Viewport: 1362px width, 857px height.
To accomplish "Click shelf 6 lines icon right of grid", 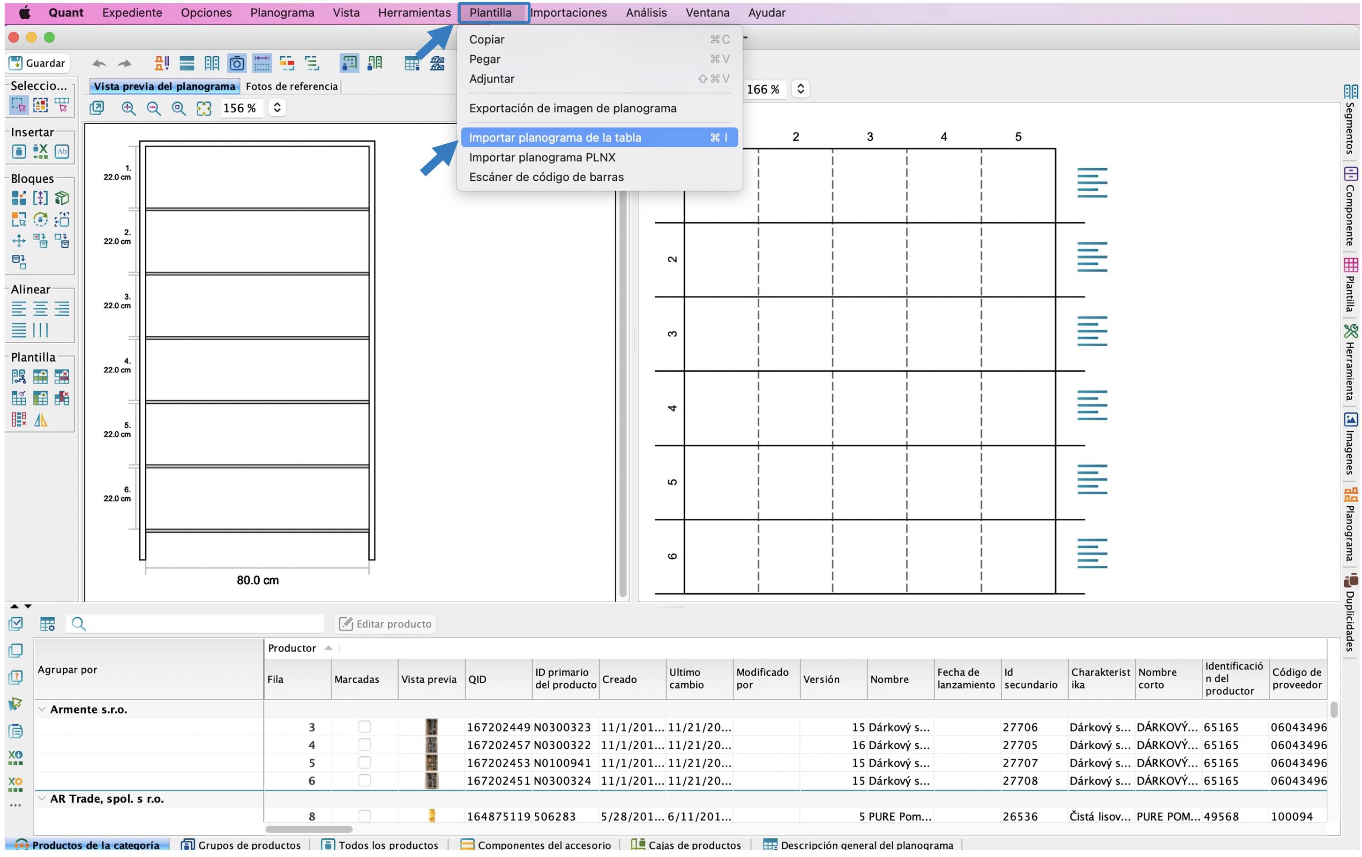I will click(1092, 553).
